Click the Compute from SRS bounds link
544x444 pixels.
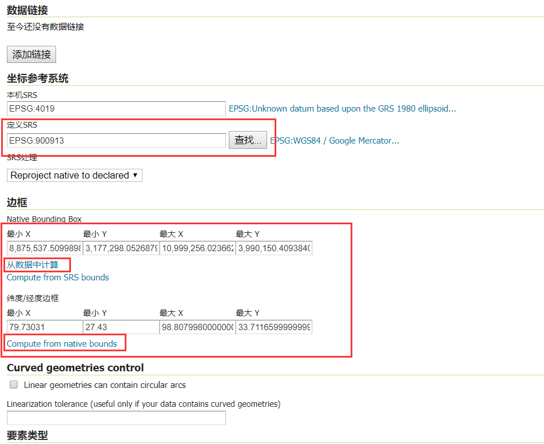(x=57, y=277)
